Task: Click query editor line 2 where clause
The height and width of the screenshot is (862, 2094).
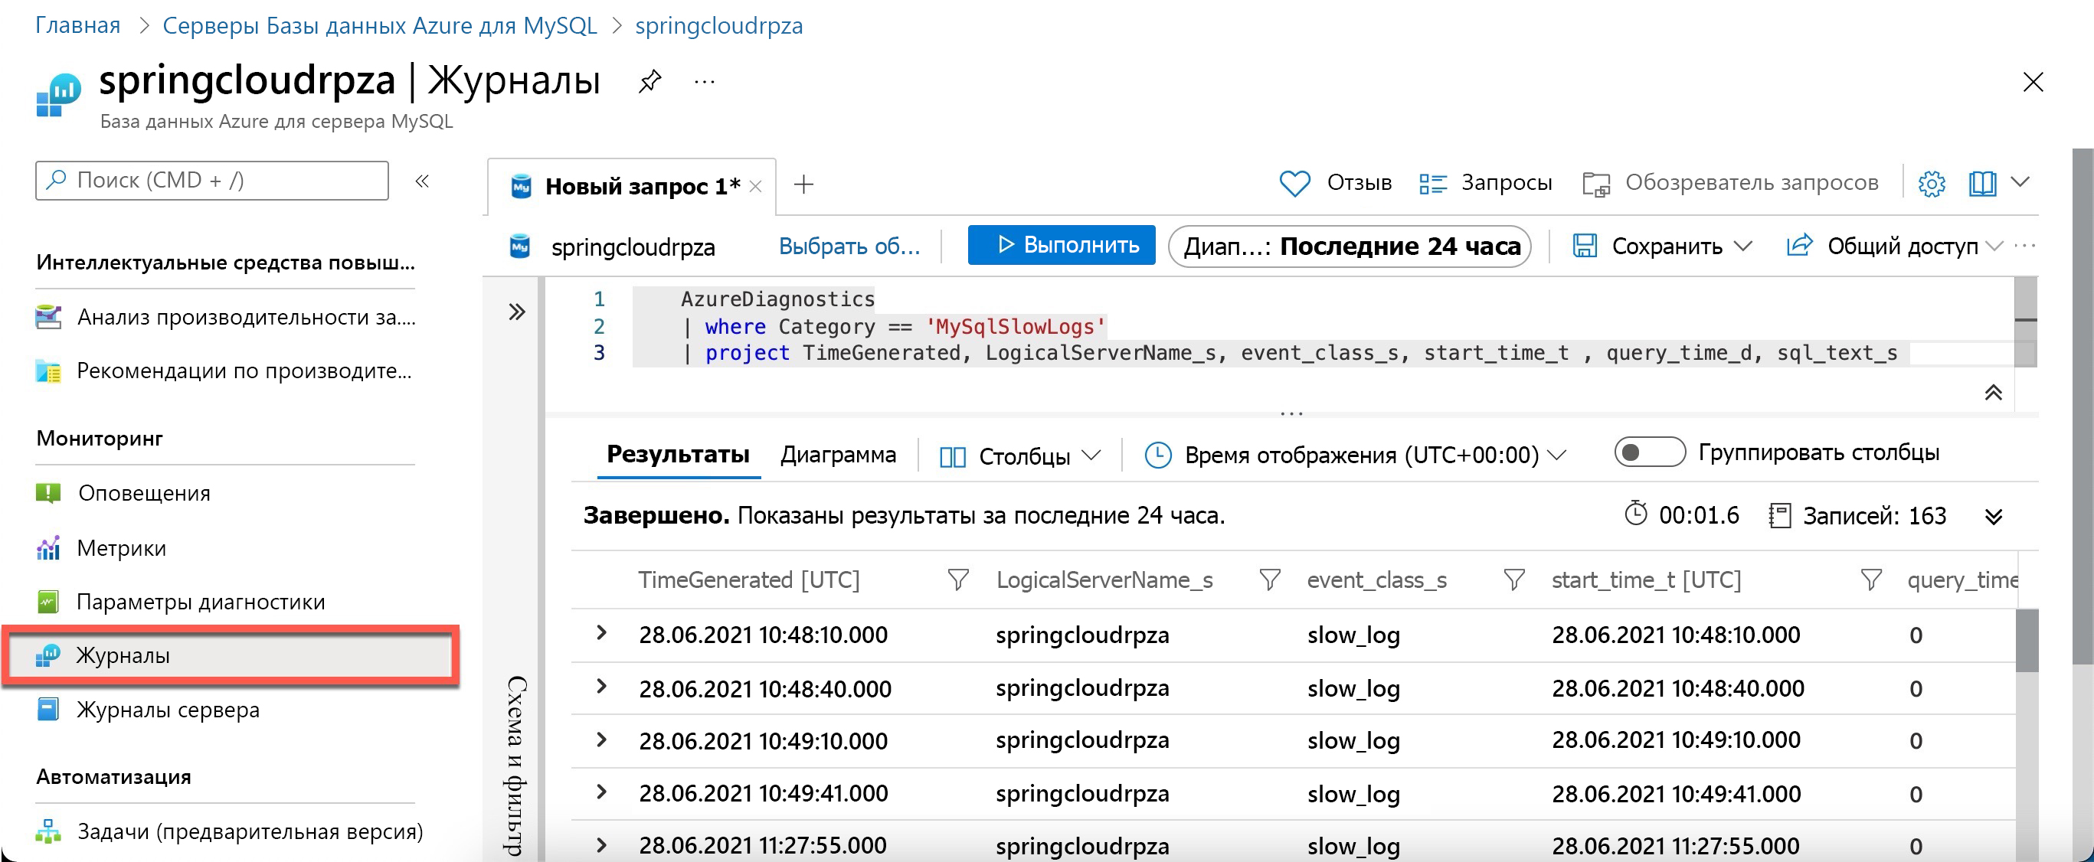Action: (x=892, y=327)
